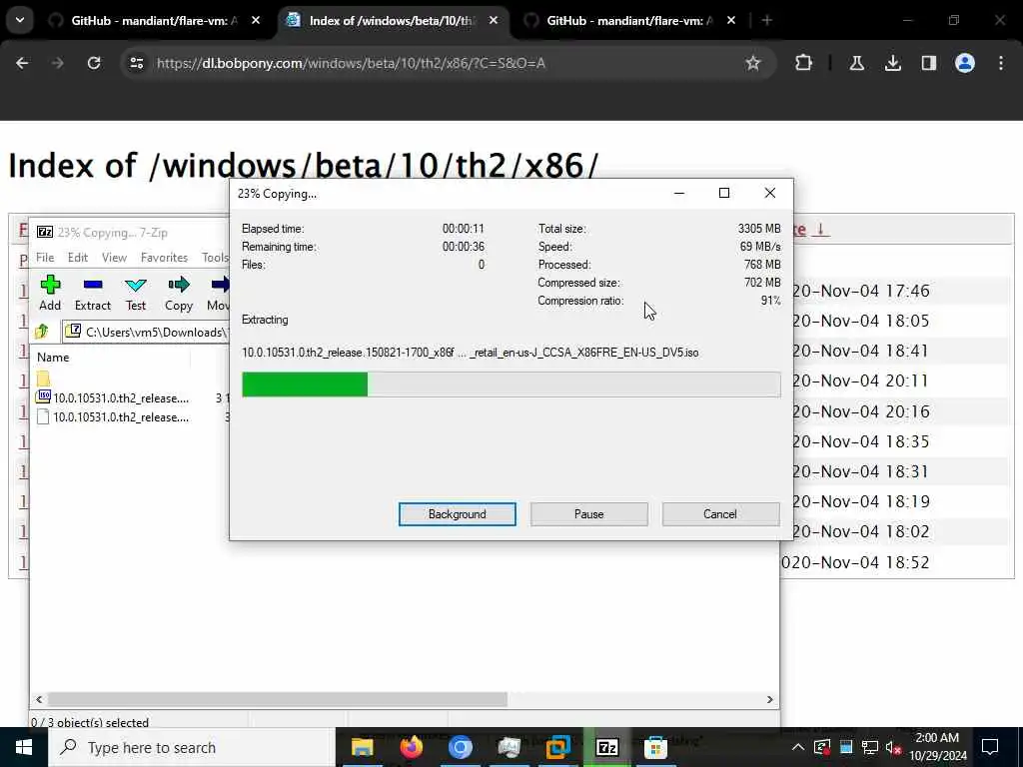Open Microsoft Store from the taskbar
The image size is (1023, 767).
point(655,747)
